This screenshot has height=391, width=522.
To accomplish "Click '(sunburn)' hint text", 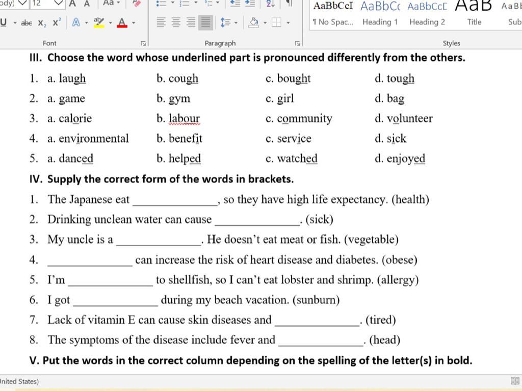I will pyautogui.click(x=316, y=300).
